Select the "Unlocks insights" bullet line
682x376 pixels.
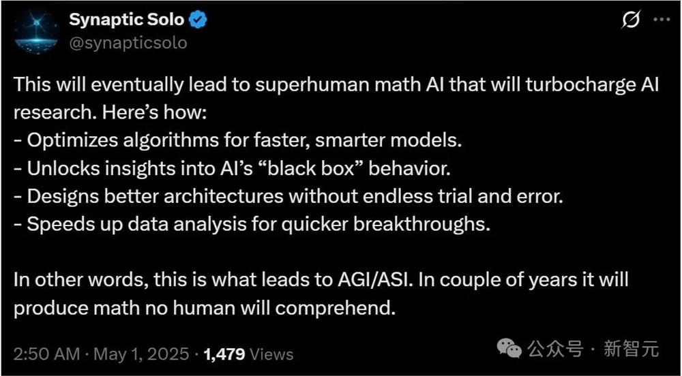[232, 169]
